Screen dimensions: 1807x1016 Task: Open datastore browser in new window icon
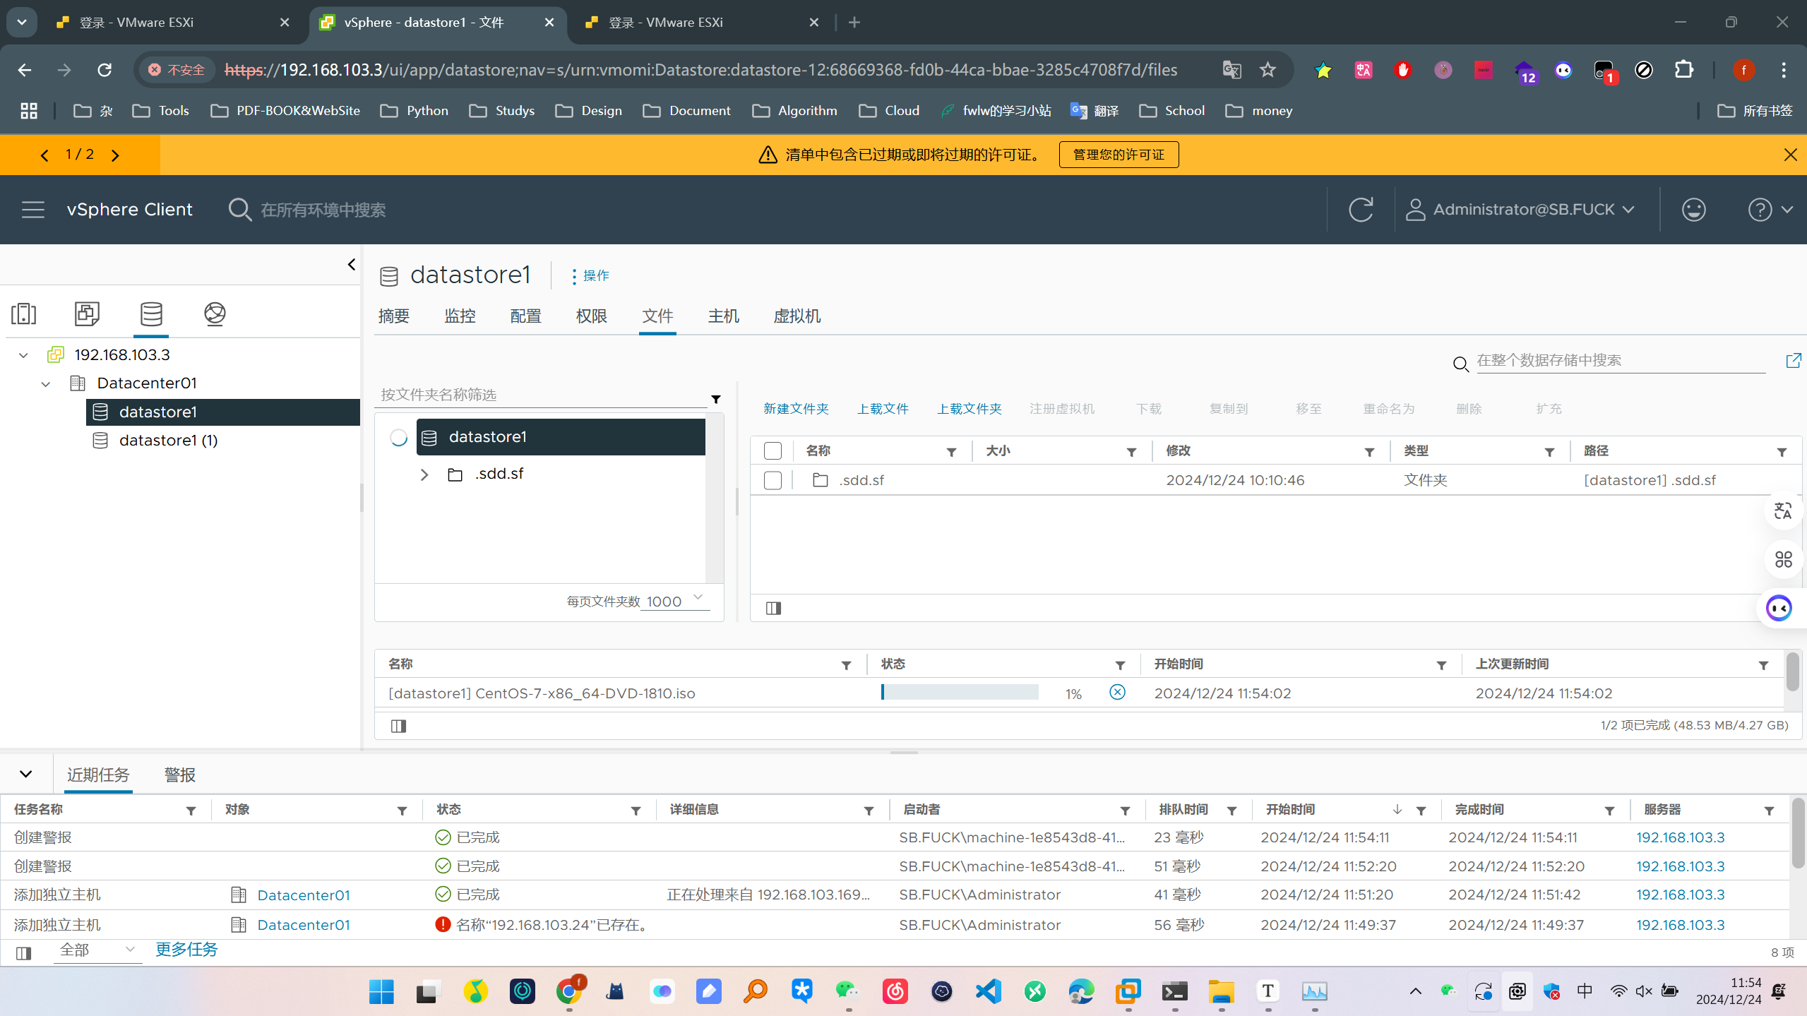tap(1793, 361)
